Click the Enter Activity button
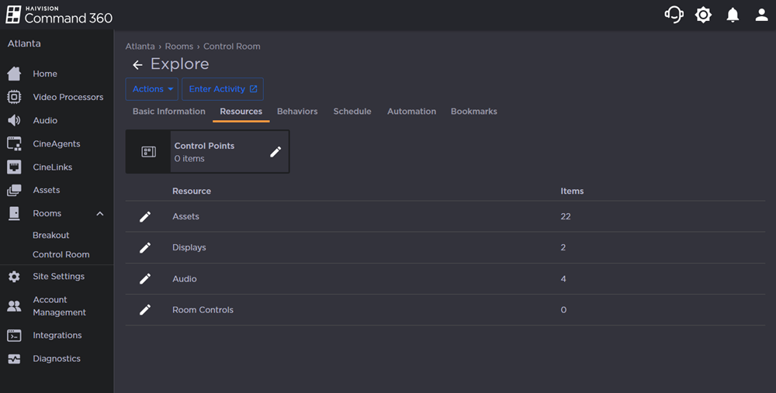The height and width of the screenshot is (393, 776). 223,89
